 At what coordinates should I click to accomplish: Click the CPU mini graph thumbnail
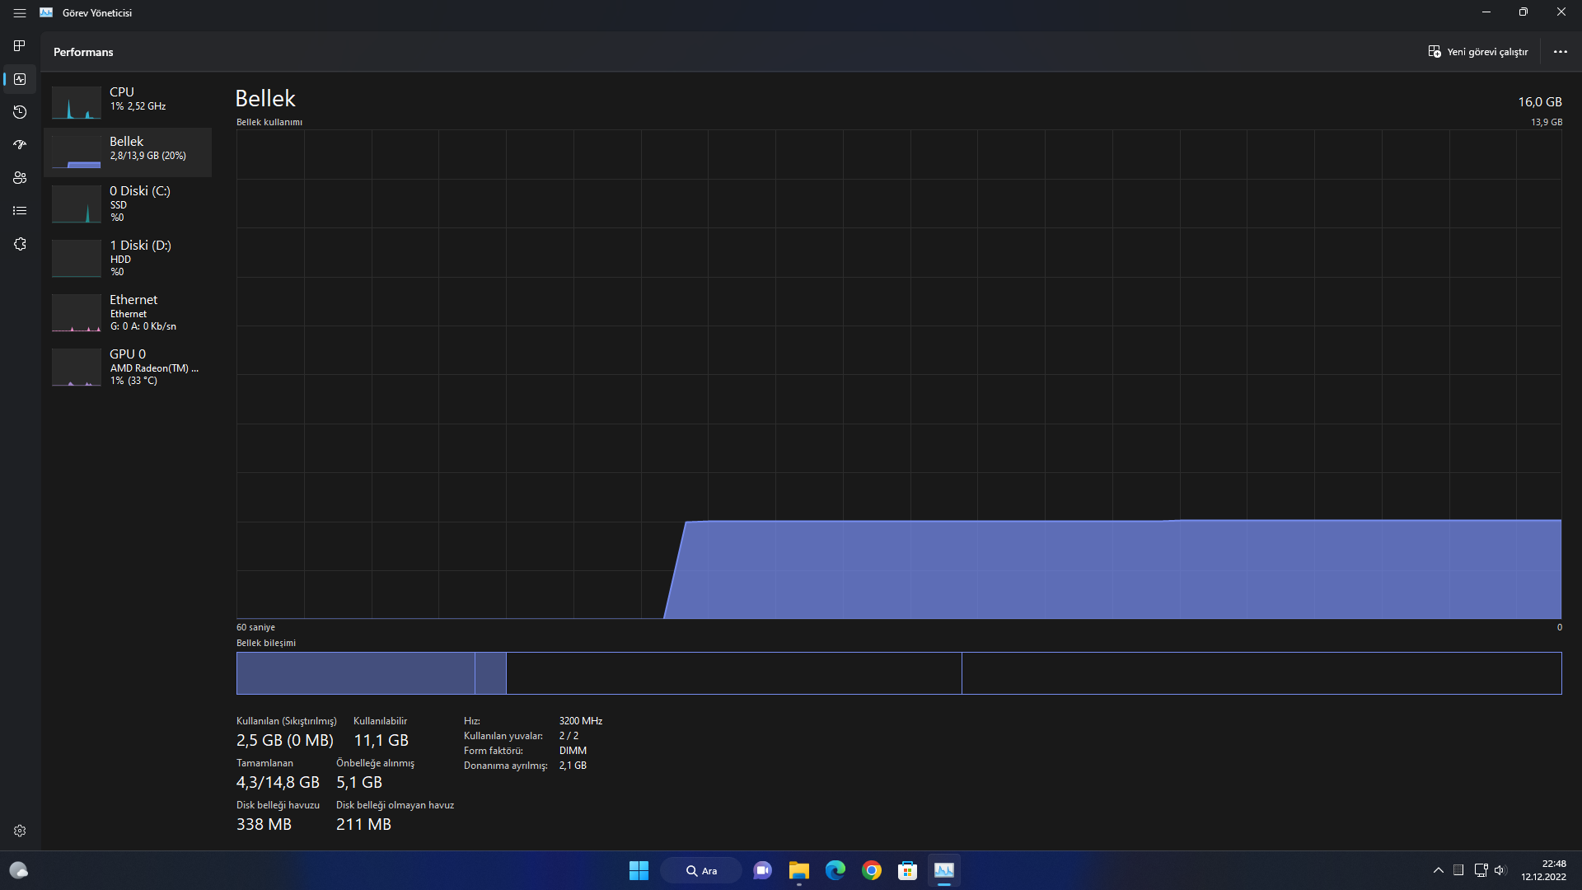[x=77, y=103]
